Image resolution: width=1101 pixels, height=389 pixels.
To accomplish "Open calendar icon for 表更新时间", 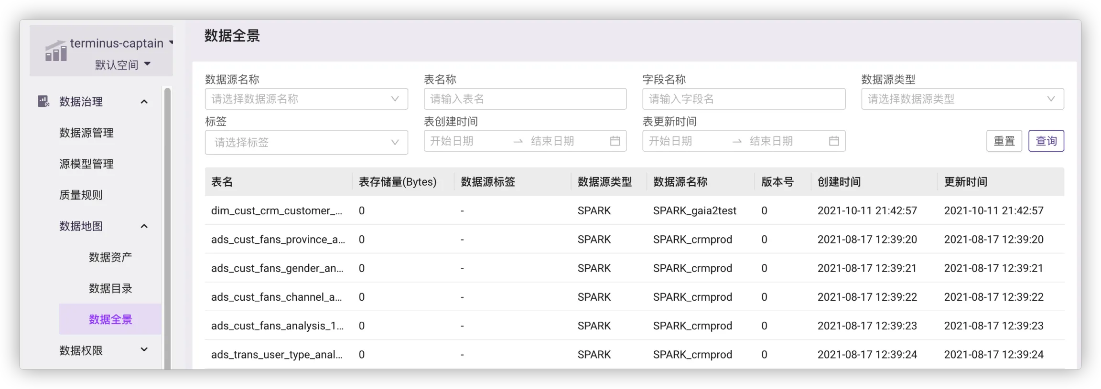I will [833, 141].
